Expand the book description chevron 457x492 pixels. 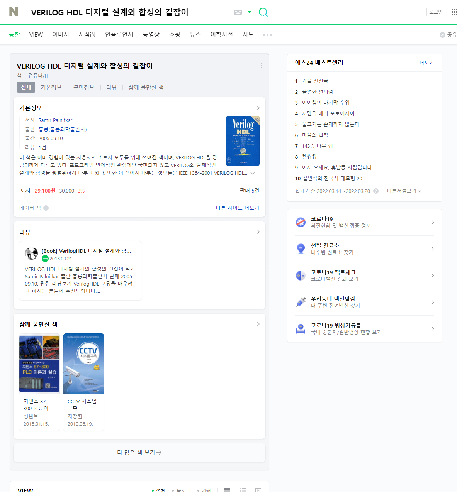pos(253,173)
